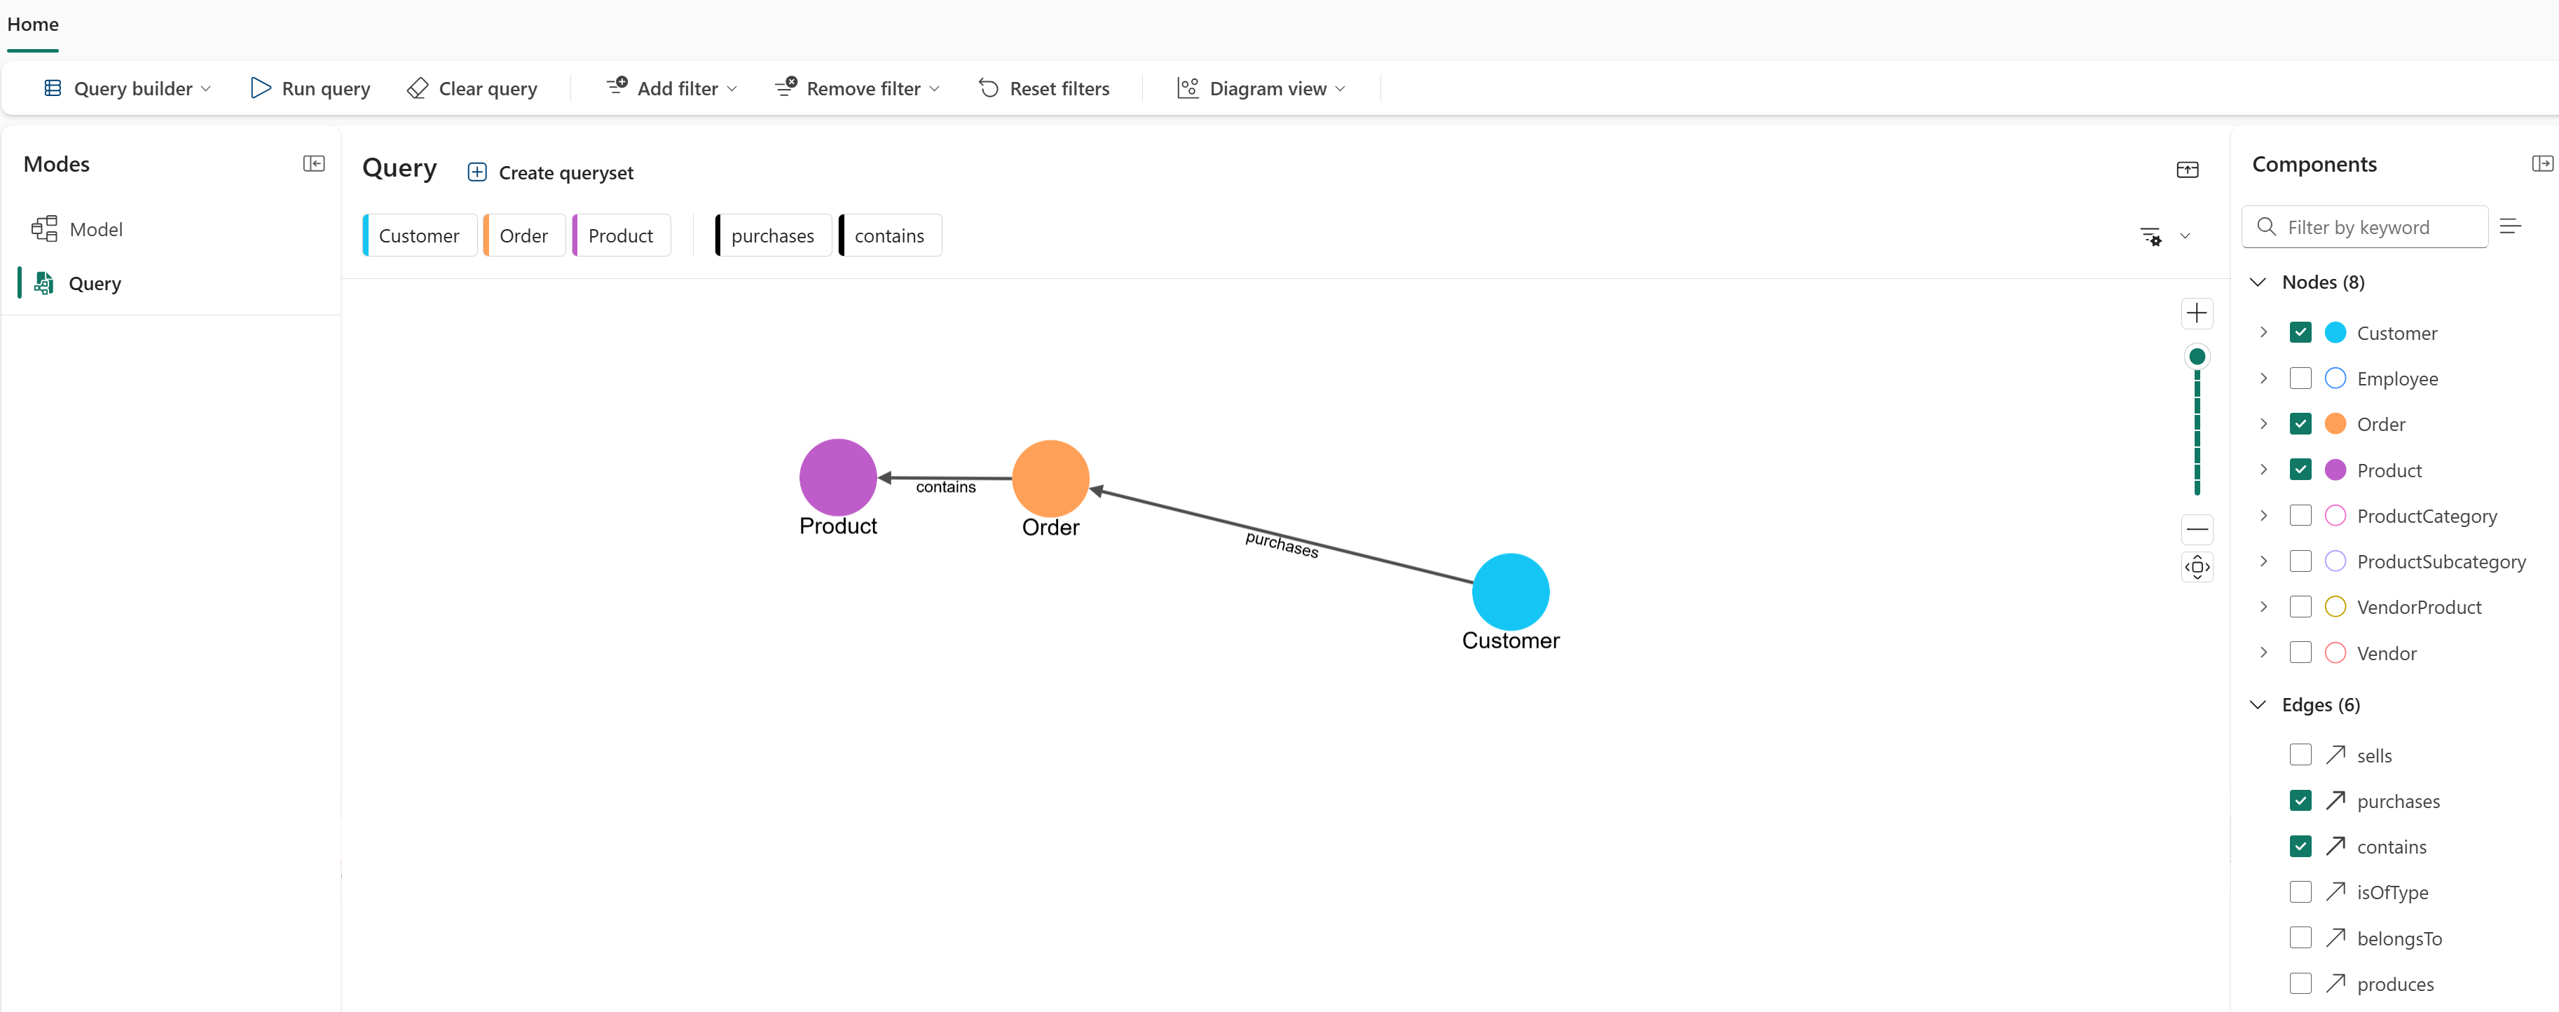Screen dimensions: 2559x1012
Task: Collapse the Modes panel icon
Action: pos(314,164)
